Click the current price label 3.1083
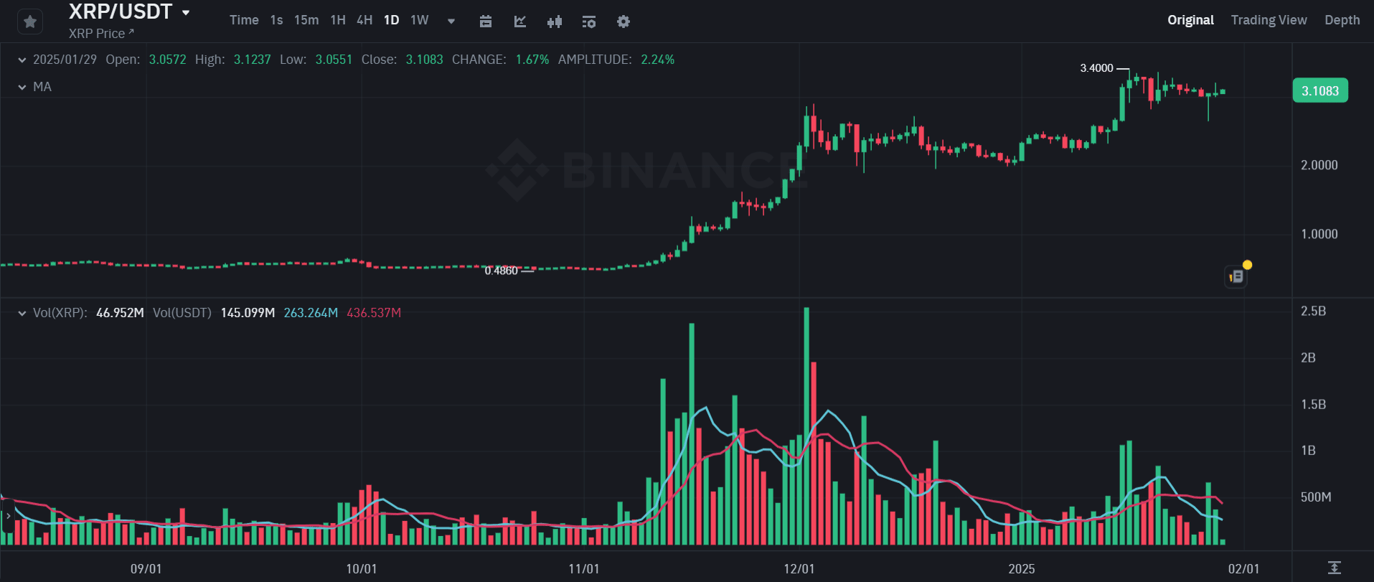The height and width of the screenshot is (582, 1374). point(1320,91)
